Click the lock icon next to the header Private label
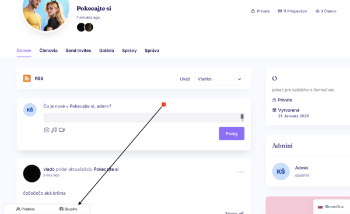Image resolution: width=350 pixels, height=214 pixels. [x=253, y=11]
